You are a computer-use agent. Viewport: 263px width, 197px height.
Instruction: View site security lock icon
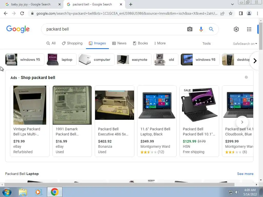pos(32,13)
